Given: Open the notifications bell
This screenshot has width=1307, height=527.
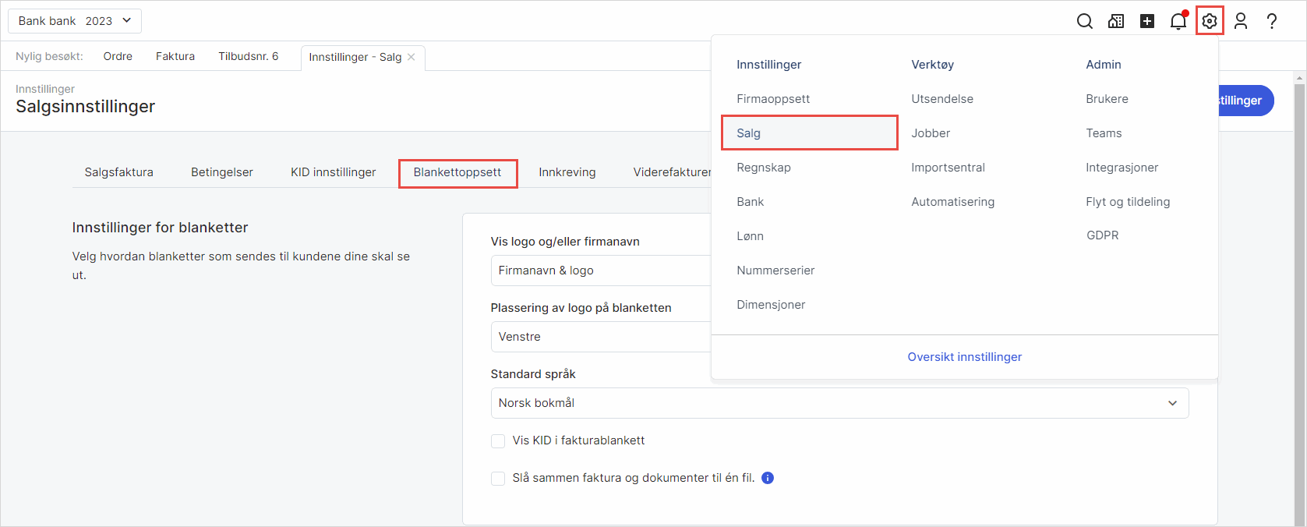Looking at the screenshot, I should click(1178, 21).
